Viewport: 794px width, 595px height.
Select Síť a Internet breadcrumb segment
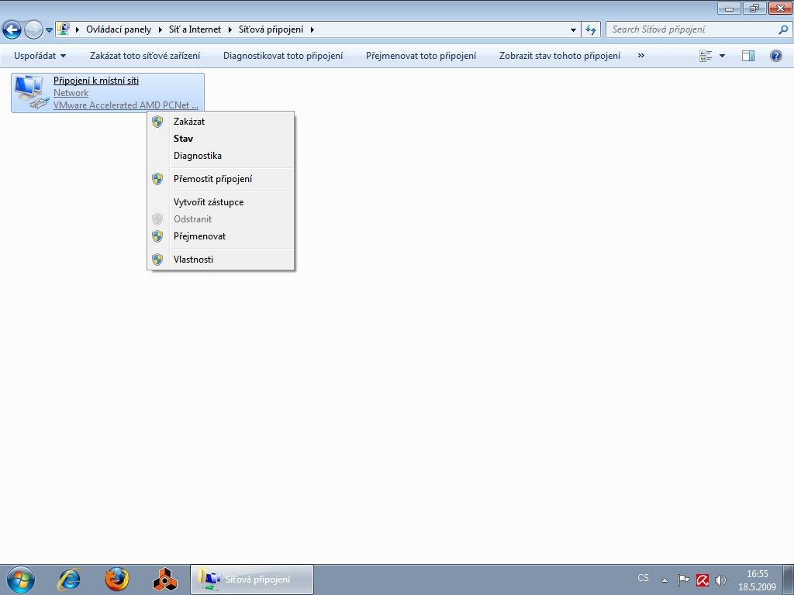coord(195,29)
